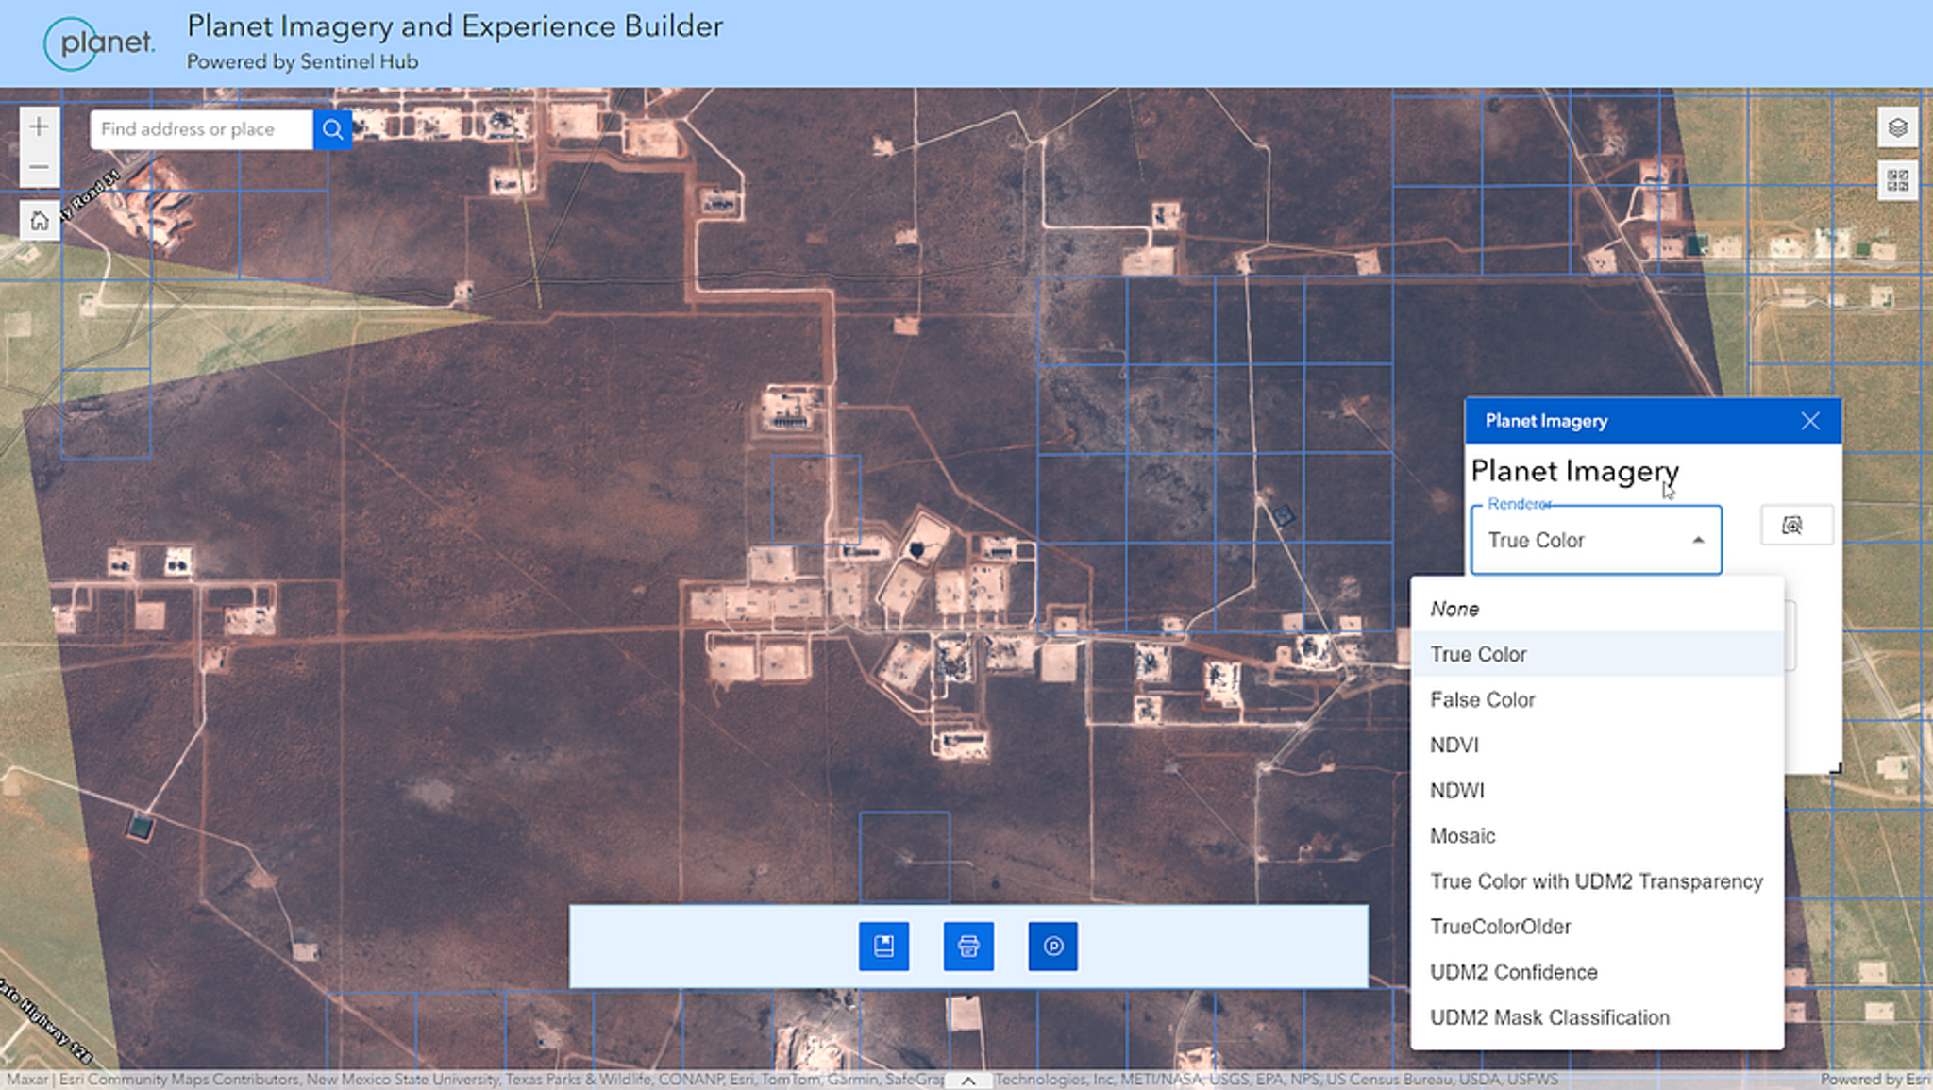
Task: Choose False Color renderer option
Action: pos(1482,699)
